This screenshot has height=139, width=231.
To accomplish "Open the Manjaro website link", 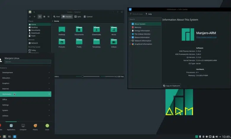I will coord(206,37).
